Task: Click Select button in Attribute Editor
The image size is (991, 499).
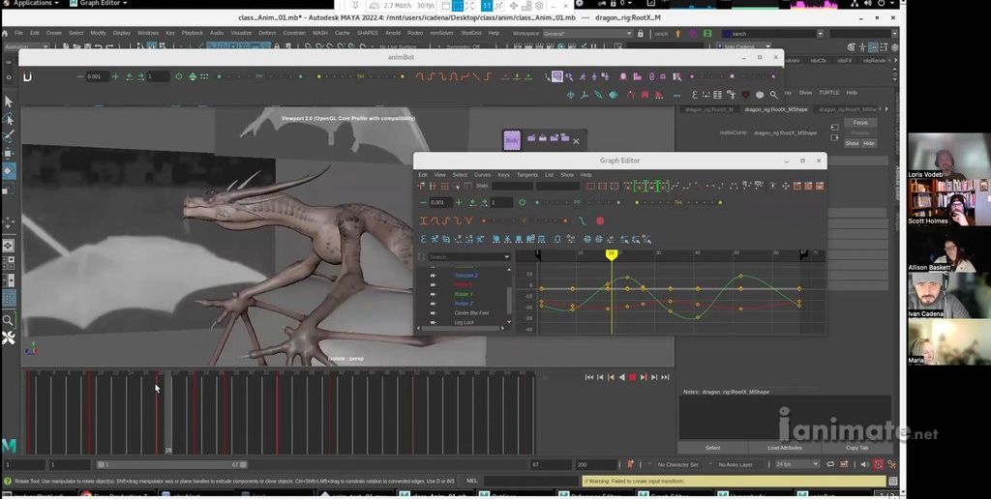Action: (713, 448)
